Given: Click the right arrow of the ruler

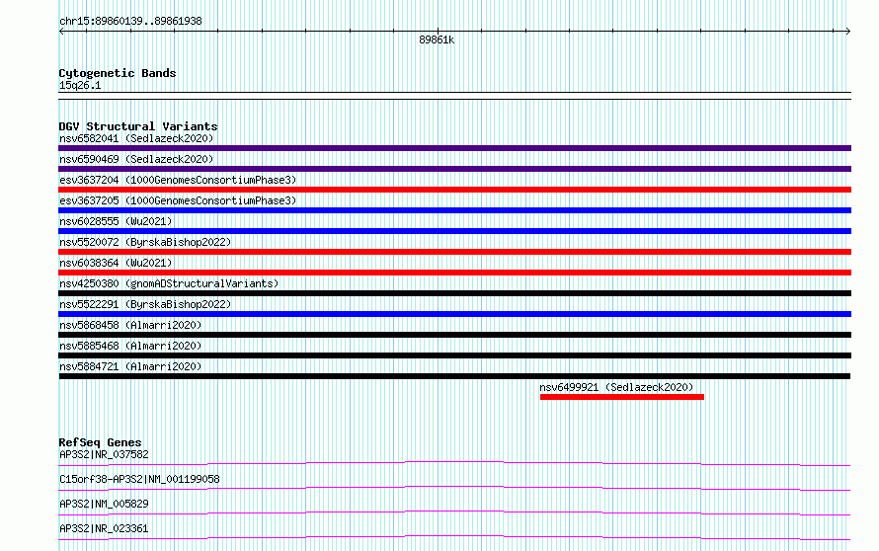Looking at the screenshot, I should [848, 31].
